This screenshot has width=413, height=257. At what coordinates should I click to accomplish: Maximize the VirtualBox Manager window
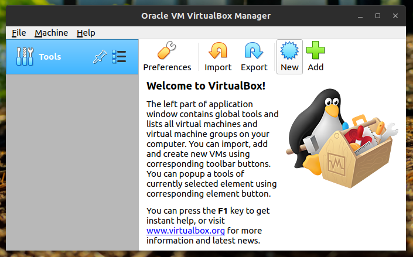click(x=378, y=16)
